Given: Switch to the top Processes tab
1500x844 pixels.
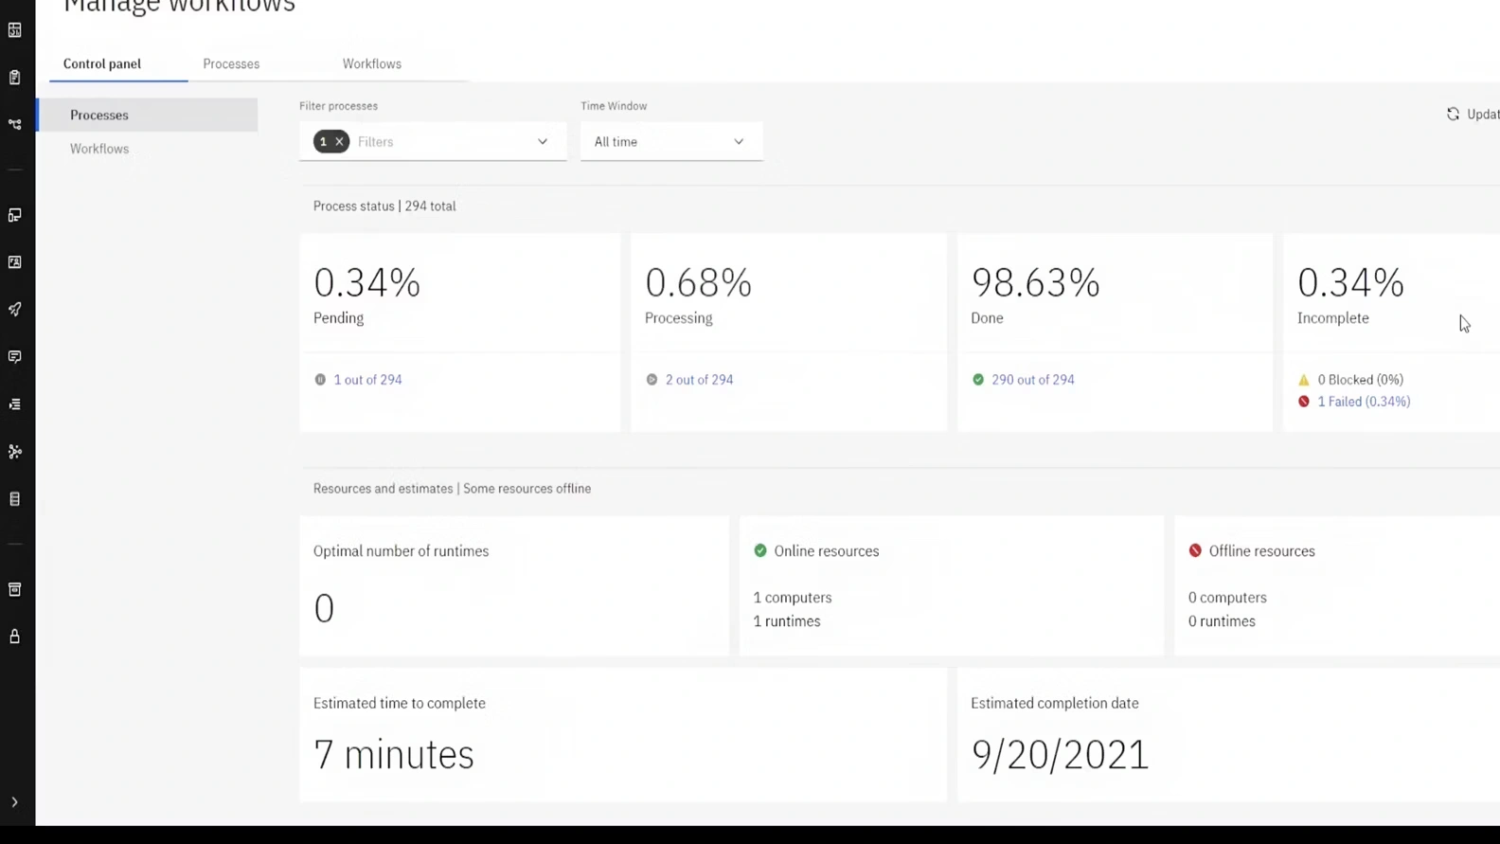Looking at the screenshot, I should coord(231,63).
